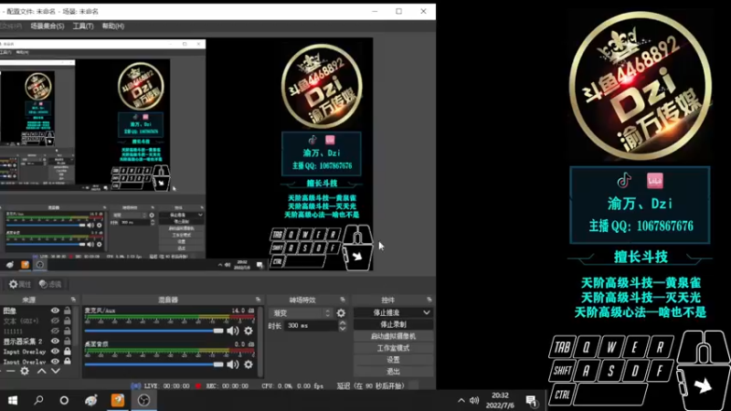The image size is (731, 411).
Task: Open Windows taskbar search
Action: [38, 400]
